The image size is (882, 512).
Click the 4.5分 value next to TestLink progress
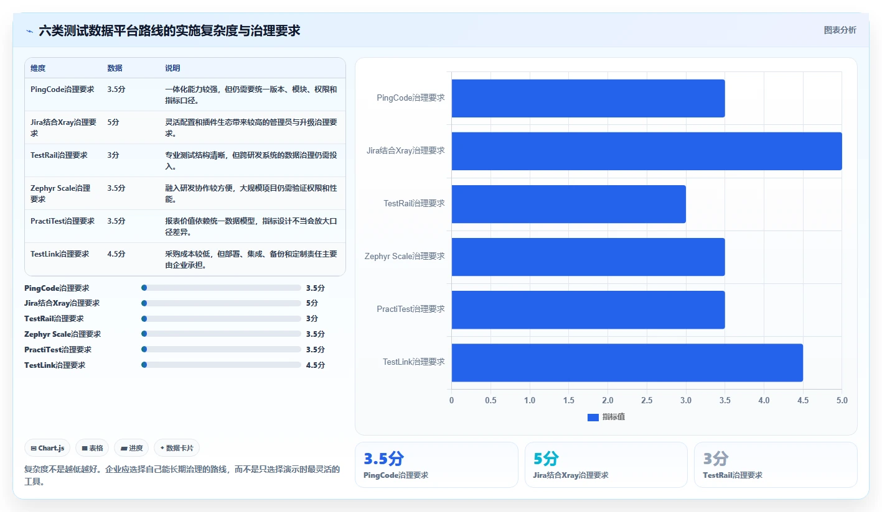click(316, 365)
